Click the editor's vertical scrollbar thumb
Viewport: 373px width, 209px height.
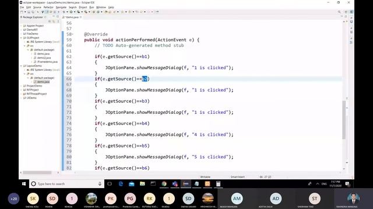[x=344, y=120]
